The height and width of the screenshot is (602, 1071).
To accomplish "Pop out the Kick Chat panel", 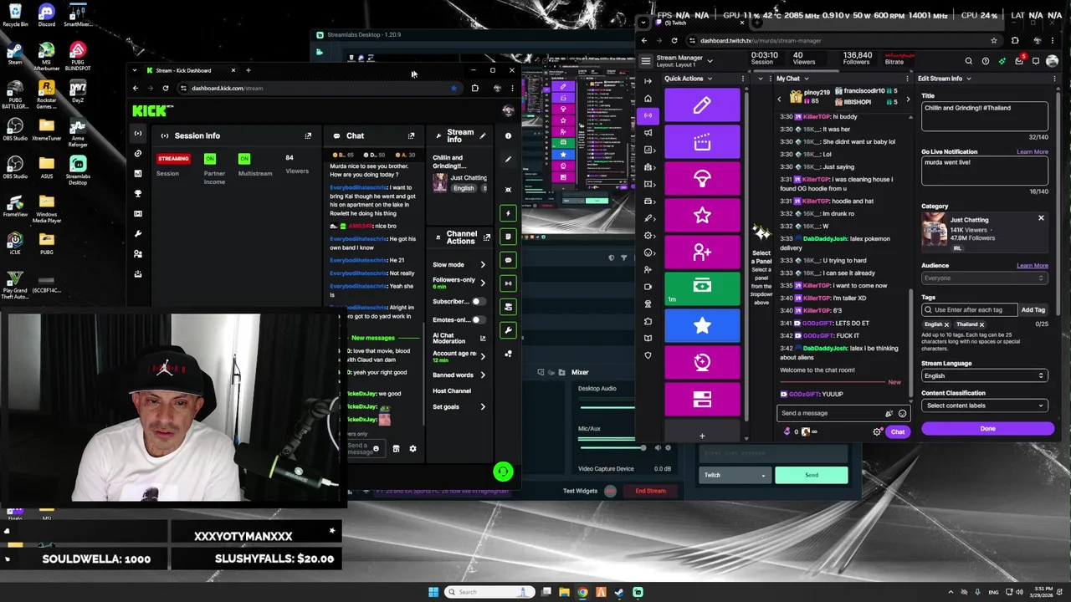I will tap(411, 135).
